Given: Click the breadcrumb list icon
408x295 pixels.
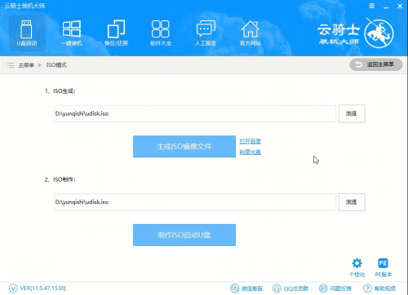Looking at the screenshot, I should pos(11,65).
